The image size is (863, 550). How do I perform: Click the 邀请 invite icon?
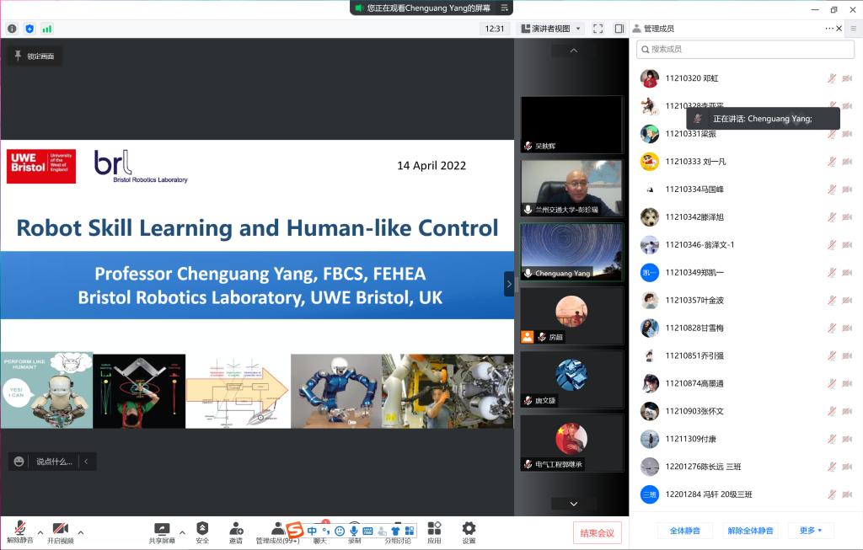coord(236,531)
